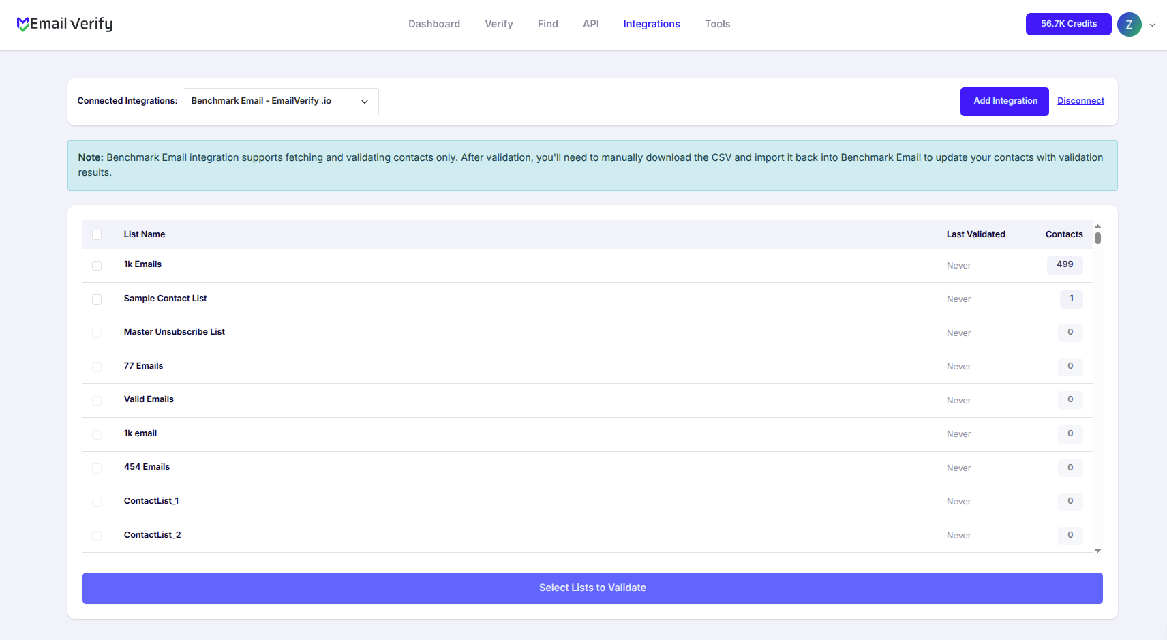
Task: Click the 1k Emails list name
Action: [x=142, y=264]
